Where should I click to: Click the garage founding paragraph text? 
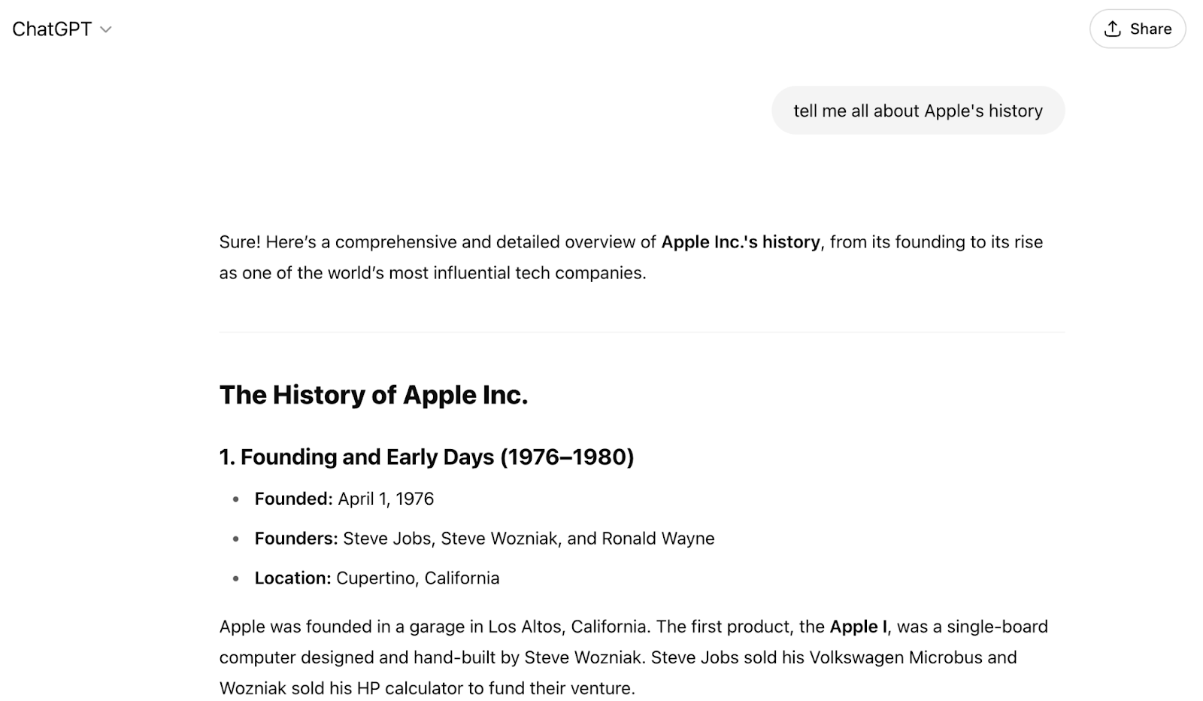tap(632, 657)
